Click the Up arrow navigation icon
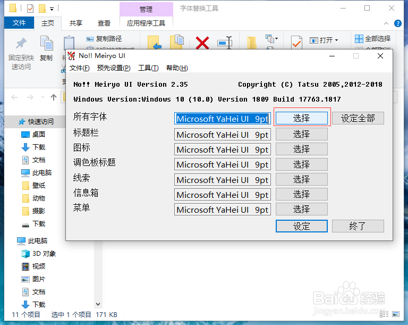408x325 pixels. 54,97
